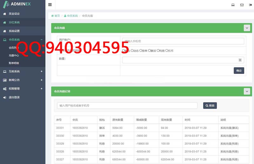This screenshot has height=164, width=254.
Task: Collapse the 会员充值 panel with chevron
Action: (247, 28)
